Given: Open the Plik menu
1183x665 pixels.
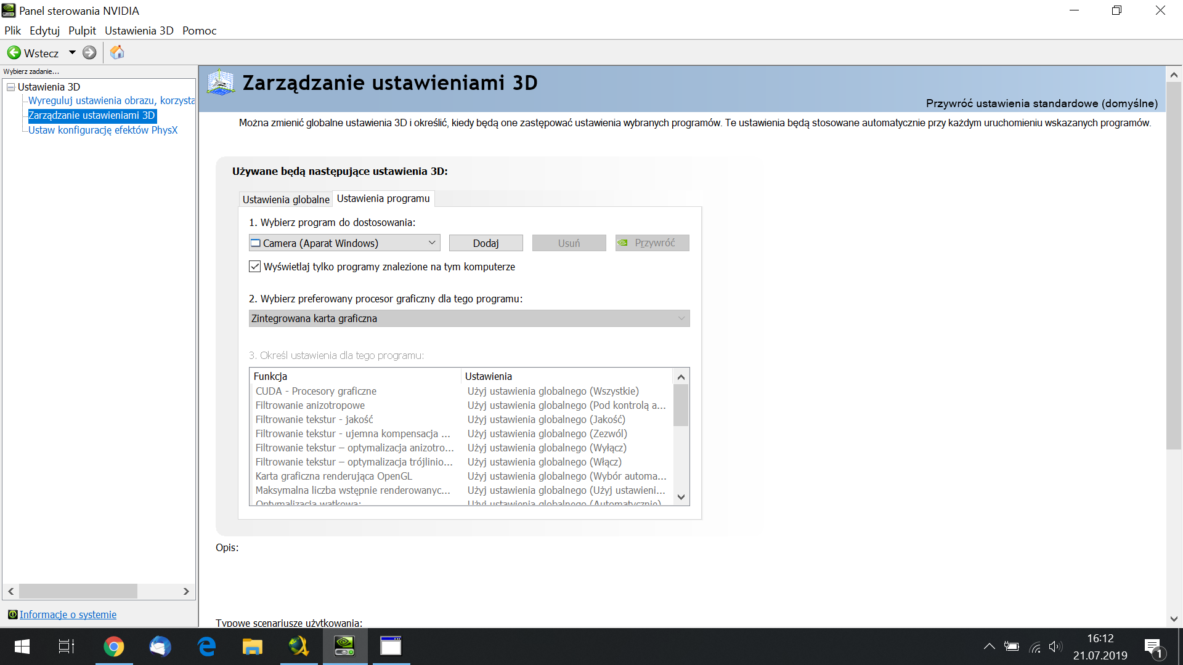Looking at the screenshot, I should click(12, 31).
